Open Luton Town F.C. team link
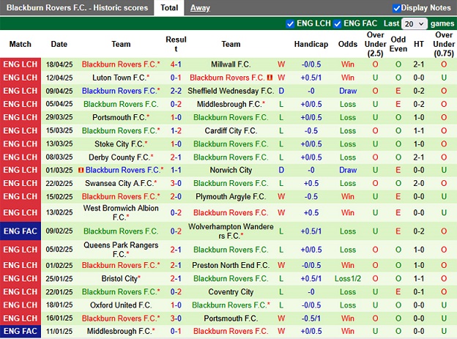 point(121,78)
